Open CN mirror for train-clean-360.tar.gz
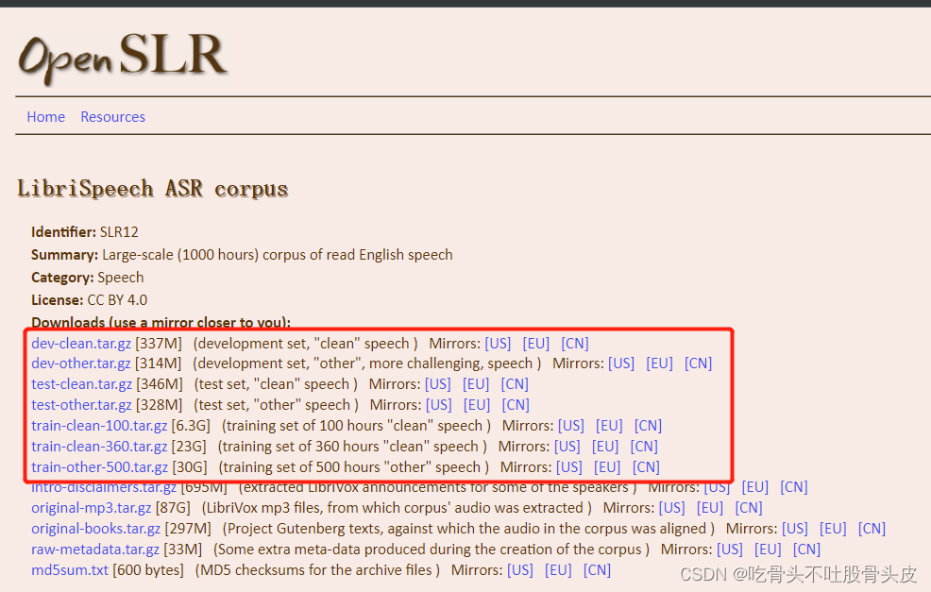The height and width of the screenshot is (592, 931). pos(644,447)
